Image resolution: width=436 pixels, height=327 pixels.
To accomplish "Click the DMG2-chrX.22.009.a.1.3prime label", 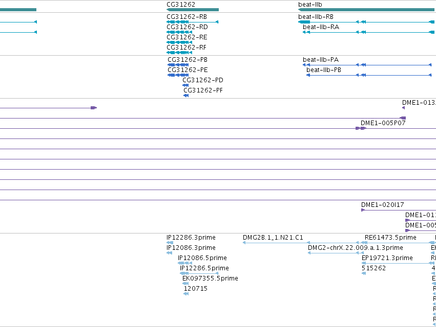I will point(356,248).
